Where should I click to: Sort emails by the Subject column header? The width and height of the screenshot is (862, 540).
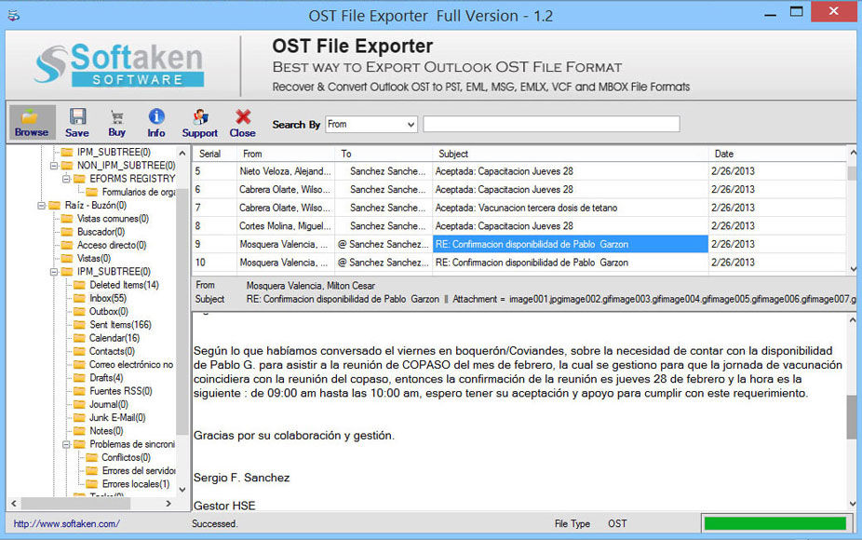coord(571,154)
